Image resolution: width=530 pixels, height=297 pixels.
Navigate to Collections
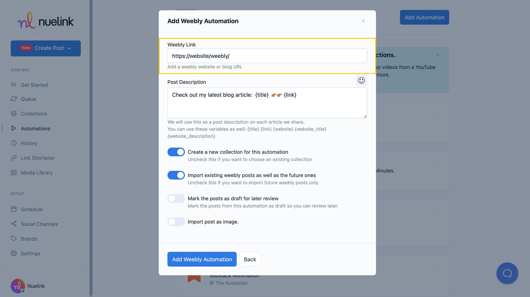pos(34,114)
